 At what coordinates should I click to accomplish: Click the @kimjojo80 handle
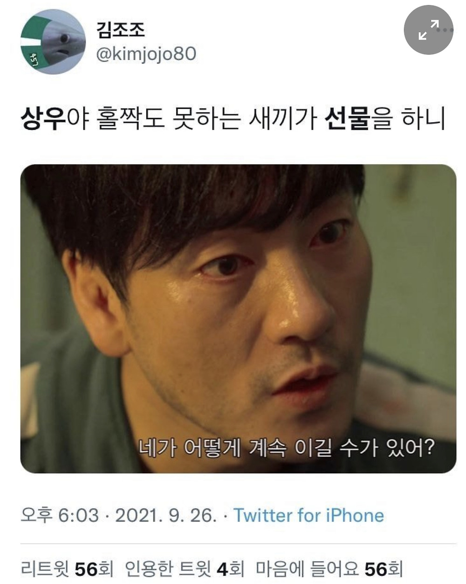(x=146, y=54)
